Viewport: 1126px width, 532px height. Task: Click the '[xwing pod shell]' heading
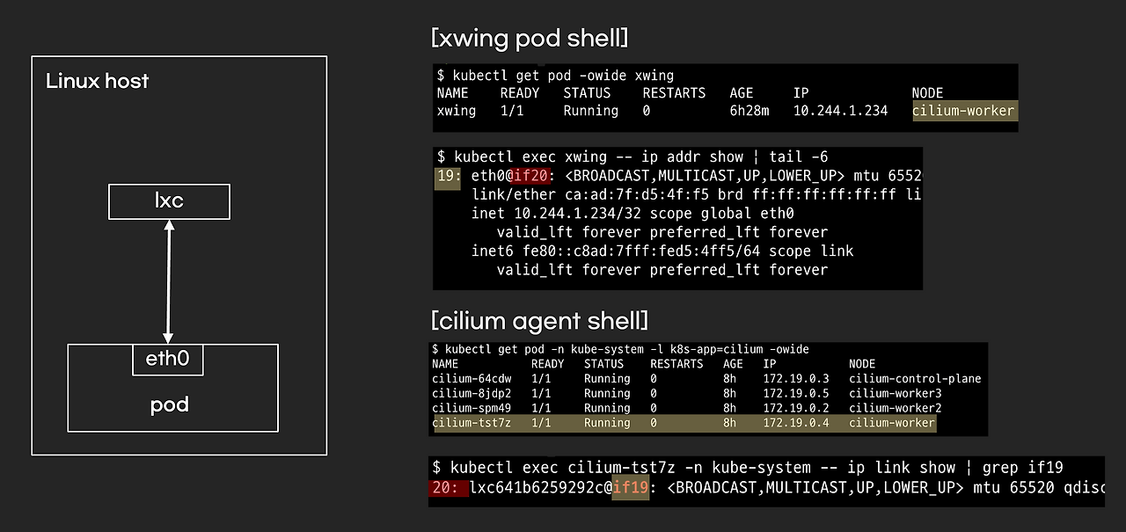[x=530, y=38]
